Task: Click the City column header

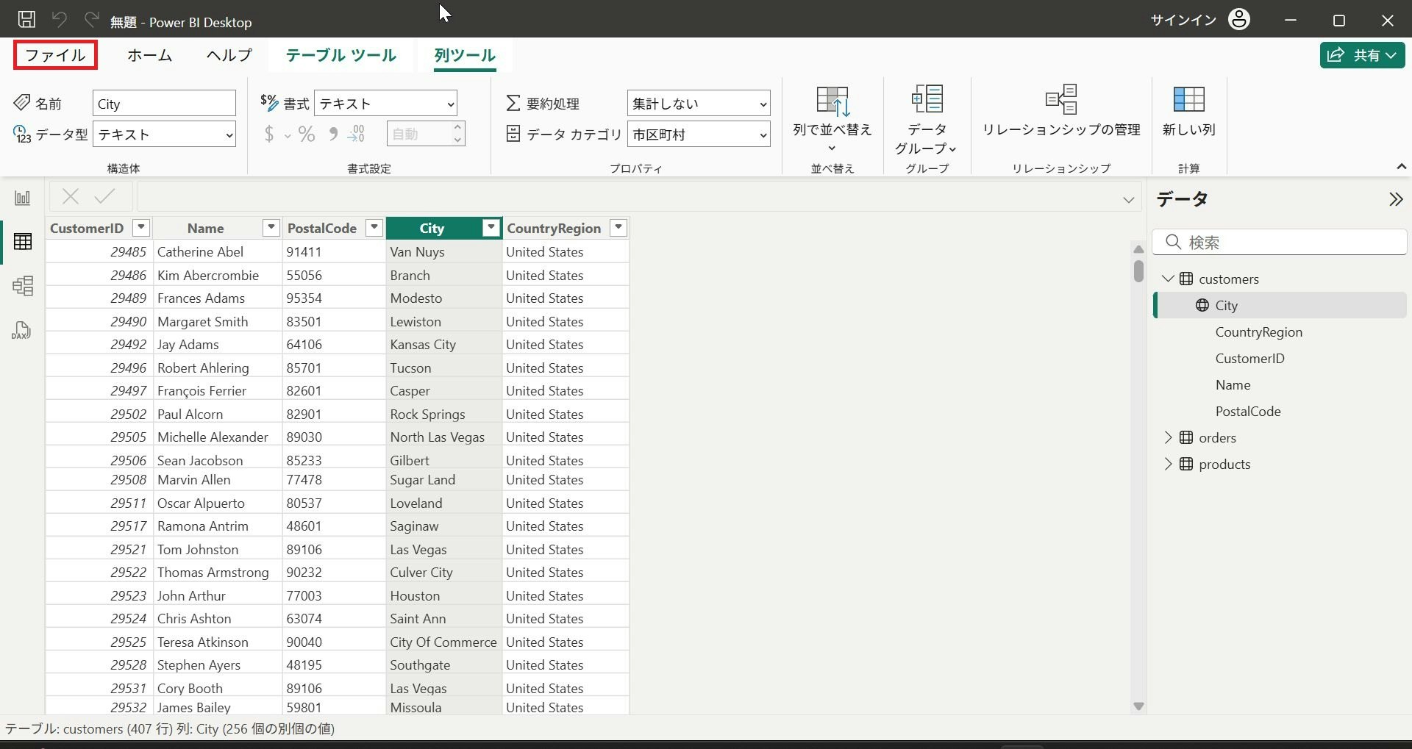Action: [x=434, y=228]
